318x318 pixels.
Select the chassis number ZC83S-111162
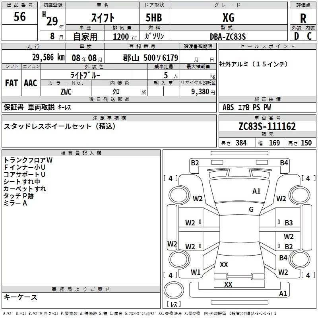tap(267, 126)
